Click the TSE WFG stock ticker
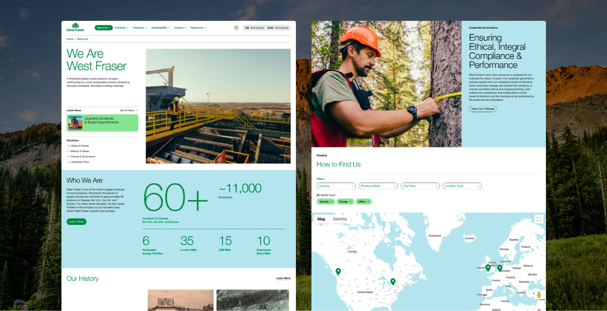Screen dimensions: 607x311 coord(254,28)
